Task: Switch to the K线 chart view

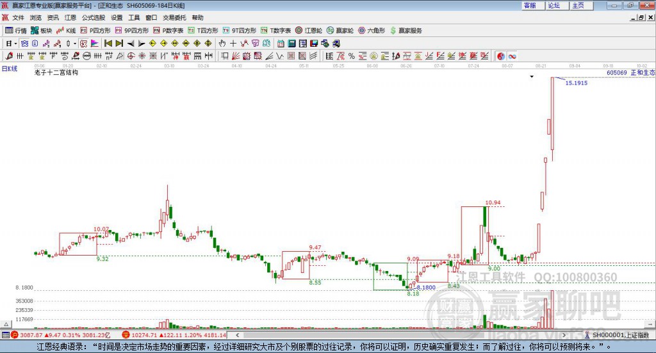Action: (66, 31)
